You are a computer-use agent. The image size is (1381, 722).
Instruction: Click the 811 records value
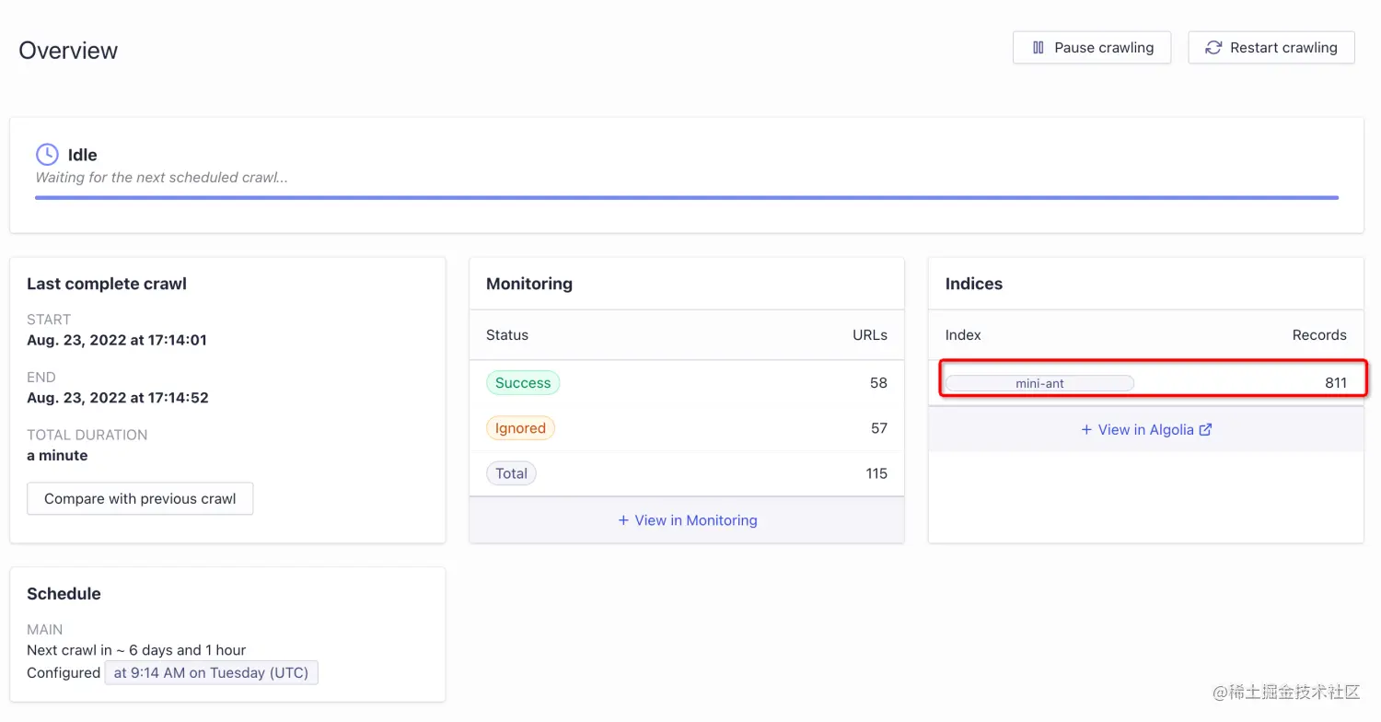[1336, 383]
